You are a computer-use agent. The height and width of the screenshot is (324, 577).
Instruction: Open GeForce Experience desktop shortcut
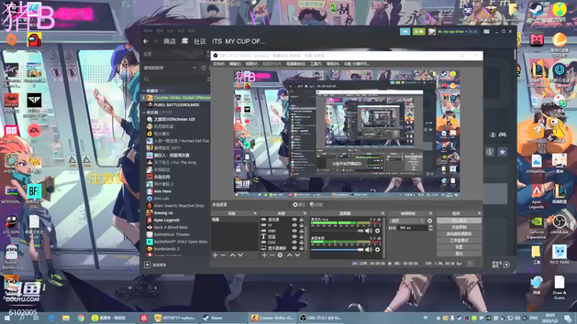(x=537, y=227)
